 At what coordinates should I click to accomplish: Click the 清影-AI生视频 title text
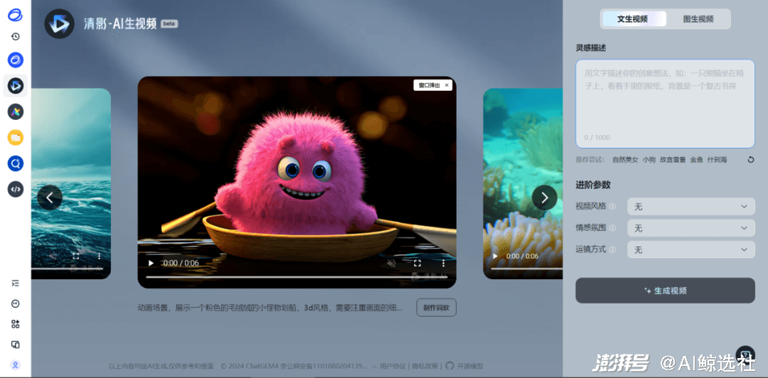point(120,23)
